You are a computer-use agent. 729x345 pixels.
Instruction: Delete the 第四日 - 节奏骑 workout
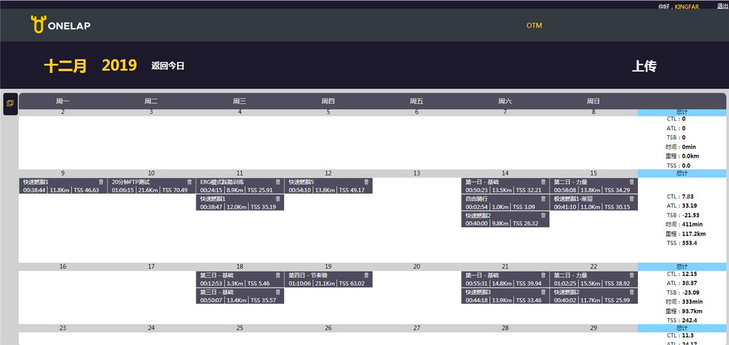(x=366, y=275)
